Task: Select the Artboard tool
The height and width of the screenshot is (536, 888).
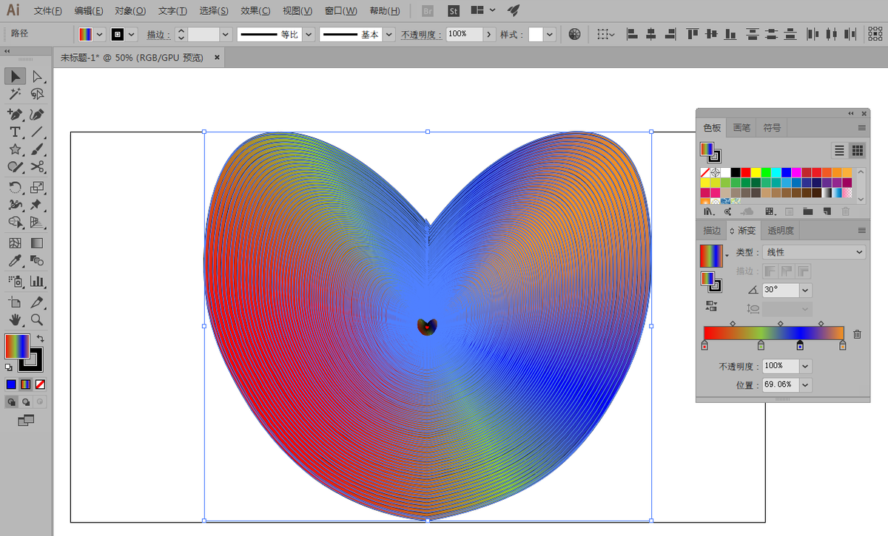Action: coord(15,302)
